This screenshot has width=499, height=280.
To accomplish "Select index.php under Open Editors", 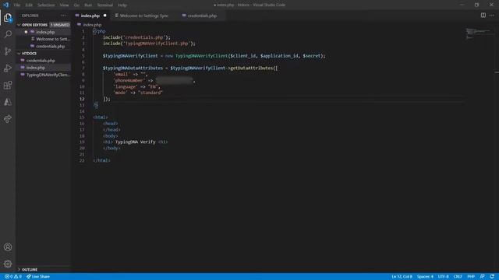I will pos(45,32).
